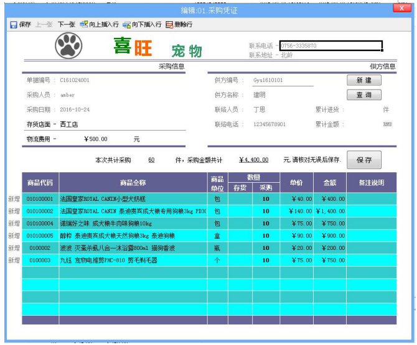This screenshot has width=417, height=345.
Task: Click total amount ¥4,400.00
Action: coord(254,160)
